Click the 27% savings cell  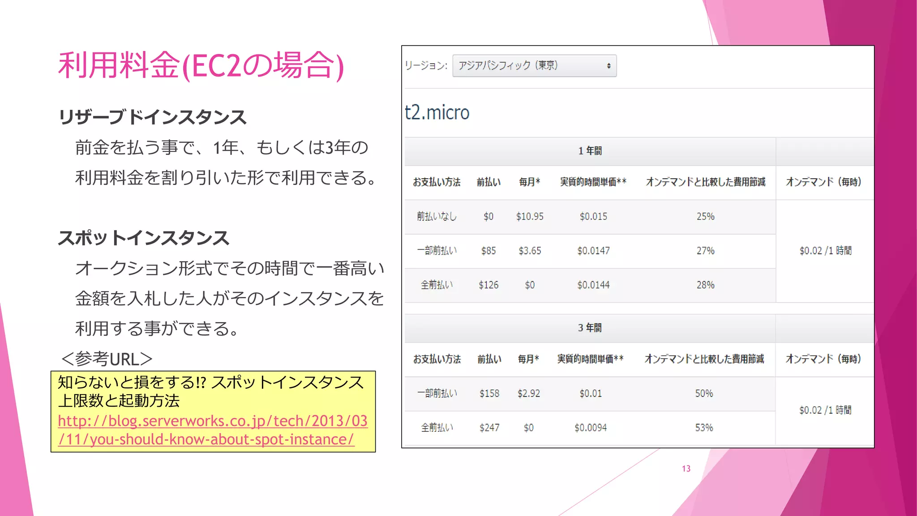click(705, 251)
